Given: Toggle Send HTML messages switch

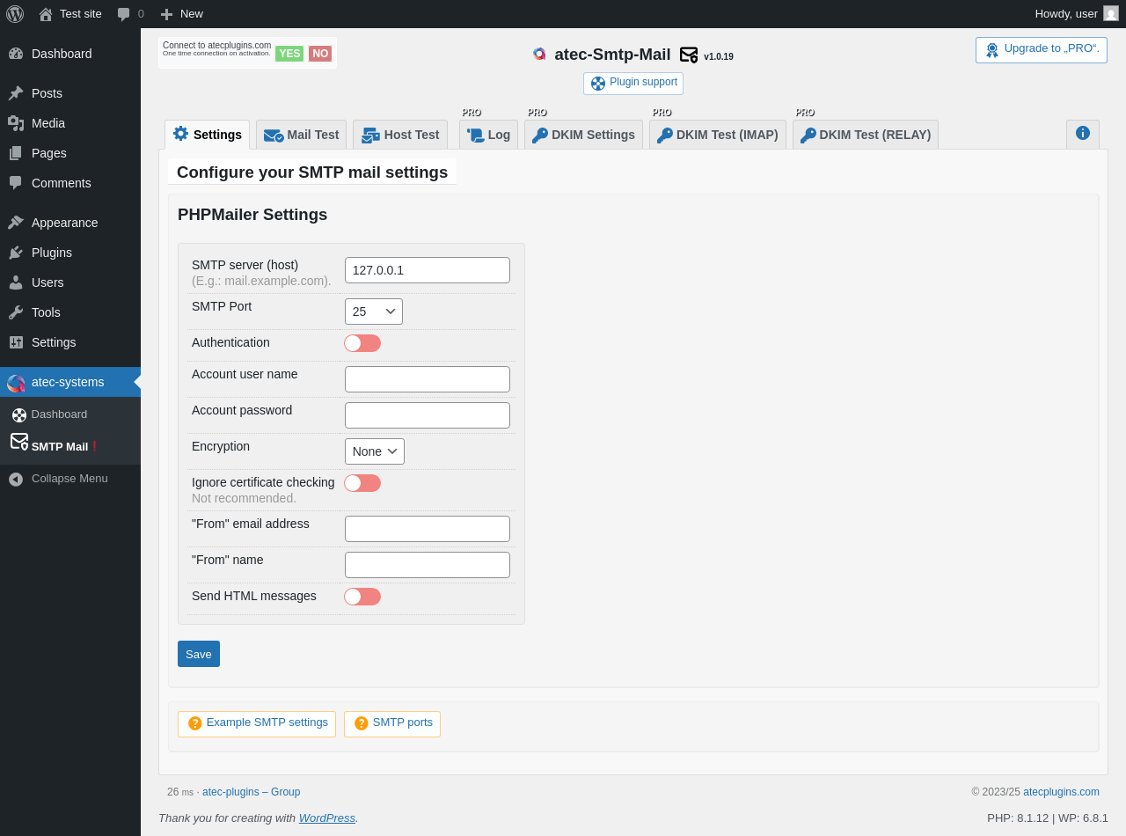Looking at the screenshot, I should point(362,597).
